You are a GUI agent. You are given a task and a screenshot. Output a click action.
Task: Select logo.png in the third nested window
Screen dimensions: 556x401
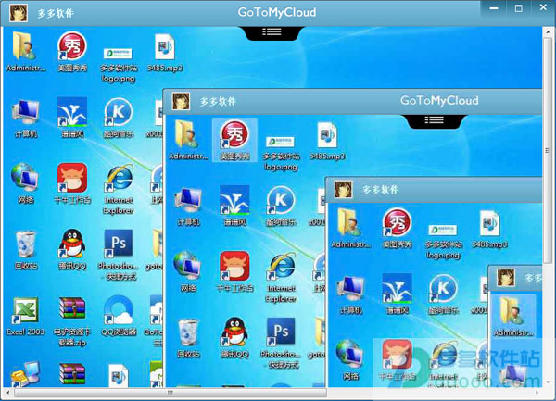443,242
